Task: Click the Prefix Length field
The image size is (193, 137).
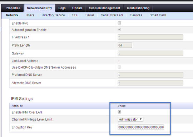Action: point(125,45)
